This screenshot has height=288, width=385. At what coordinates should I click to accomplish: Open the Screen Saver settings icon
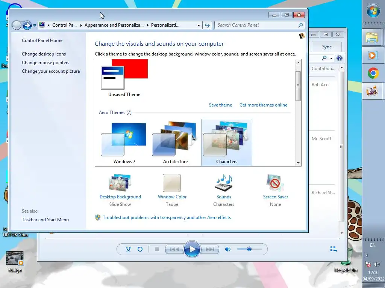[275, 183]
